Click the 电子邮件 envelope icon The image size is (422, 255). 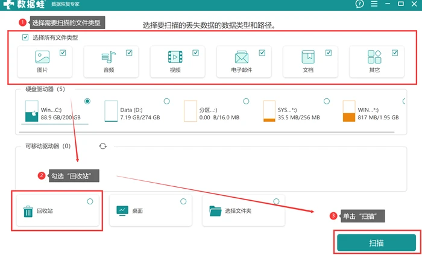pos(241,57)
